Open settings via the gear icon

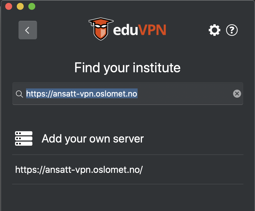[x=215, y=30]
